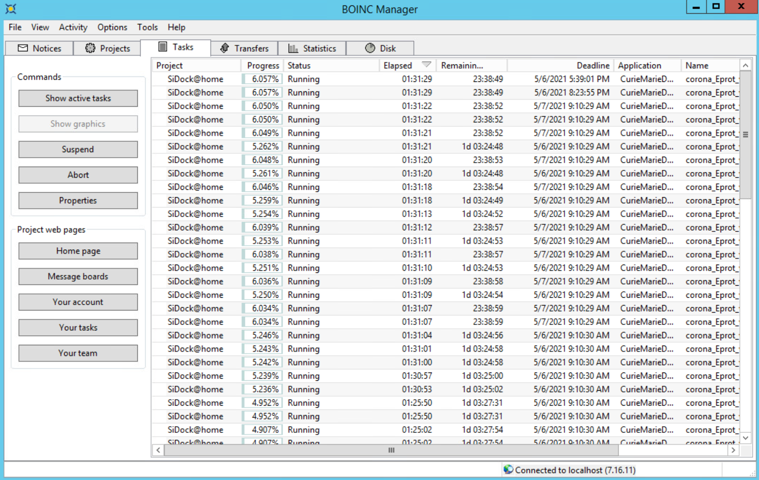Screen dimensions: 759x480
Task: Click the Projects tab gear icon
Action: (90, 48)
